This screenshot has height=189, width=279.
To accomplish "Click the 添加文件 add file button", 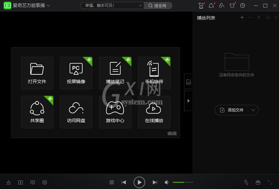I will (232, 110).
